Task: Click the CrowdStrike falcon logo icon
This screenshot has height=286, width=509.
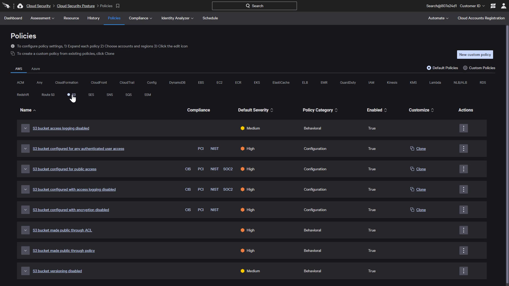Action: 6,6
